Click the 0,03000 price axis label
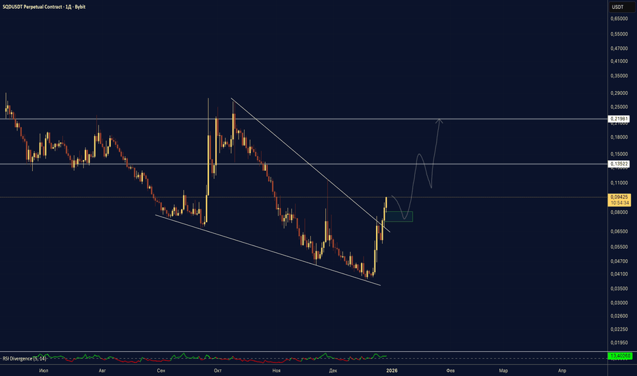 pyautogui.click(x=619, y=303)
